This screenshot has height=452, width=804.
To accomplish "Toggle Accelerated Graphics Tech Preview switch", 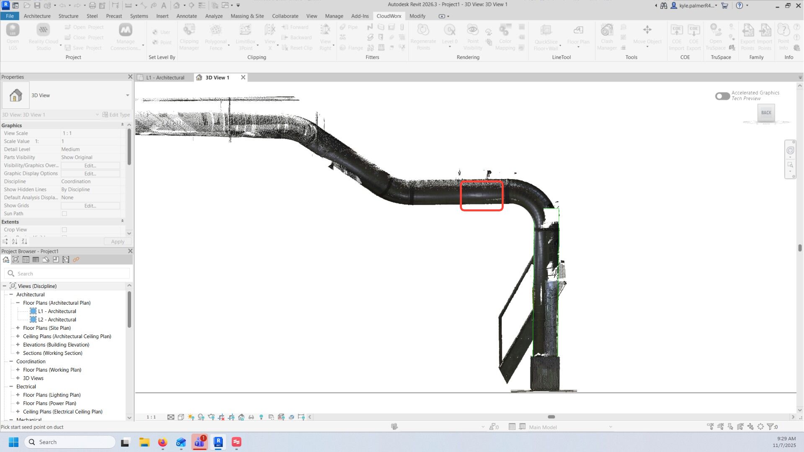I will pyautogui.click(x=722, y=96).
